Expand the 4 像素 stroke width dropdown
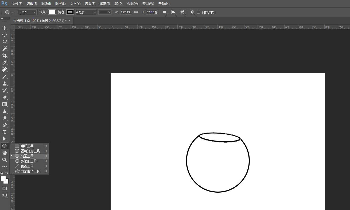This screenshot has height=210, width=350. pos(95,12)
